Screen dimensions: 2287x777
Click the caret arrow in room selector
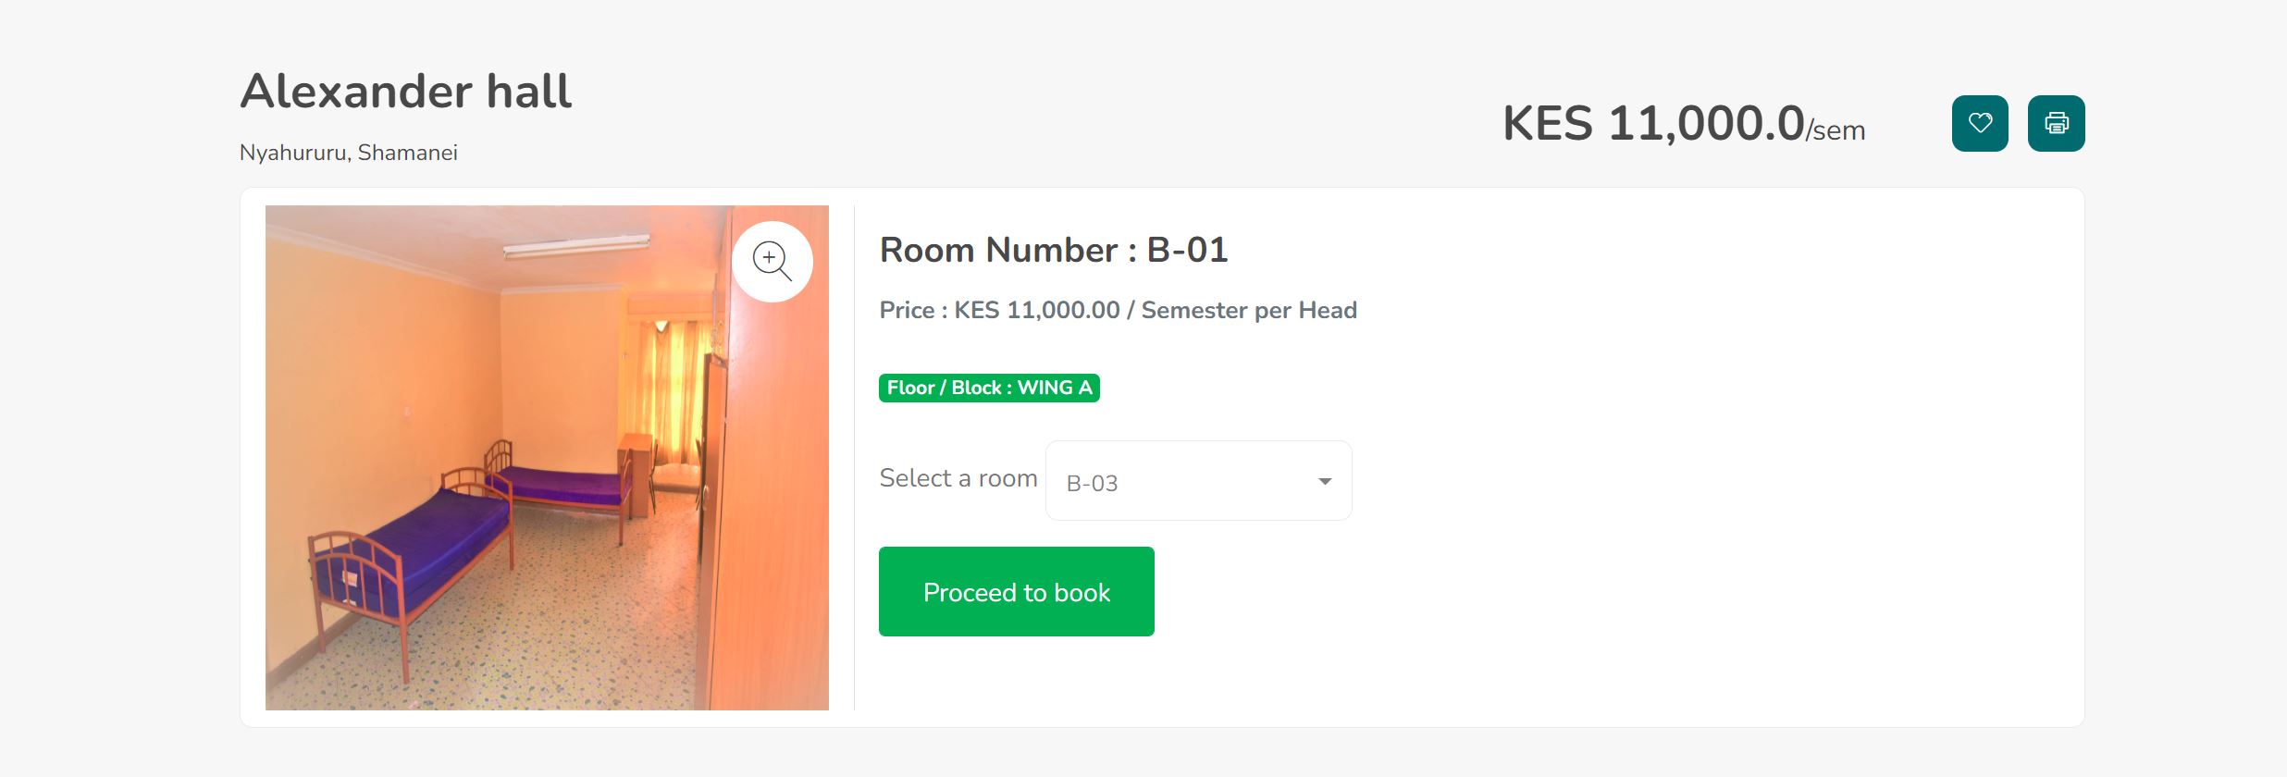[1325, 482]
